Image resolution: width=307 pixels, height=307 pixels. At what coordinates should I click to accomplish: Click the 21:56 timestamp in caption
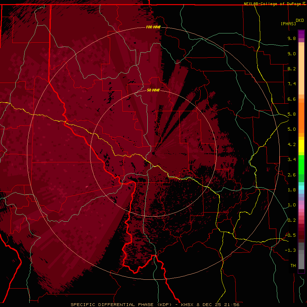click(x=232, y=305)
